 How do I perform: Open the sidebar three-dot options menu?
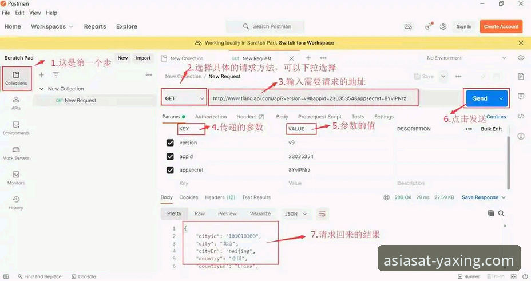pyautogui.click(x=149, y=75)
